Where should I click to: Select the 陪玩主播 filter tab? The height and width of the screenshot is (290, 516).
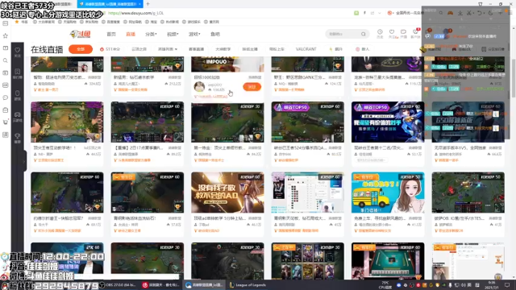pyautogui.click(x=250, y=49)
